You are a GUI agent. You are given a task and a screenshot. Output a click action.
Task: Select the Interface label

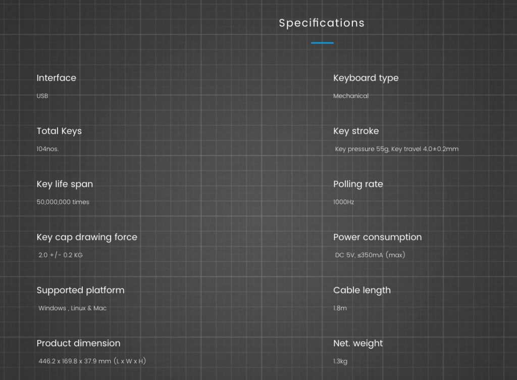coord(57,78)
